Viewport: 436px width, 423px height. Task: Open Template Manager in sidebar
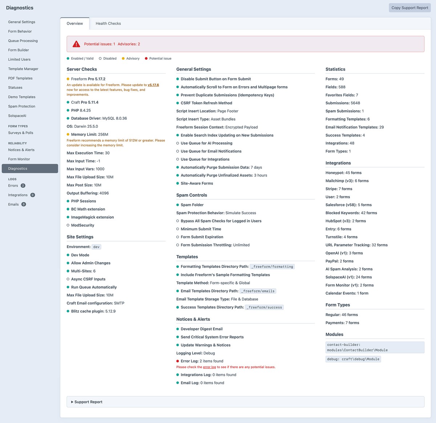coord(23,69)
